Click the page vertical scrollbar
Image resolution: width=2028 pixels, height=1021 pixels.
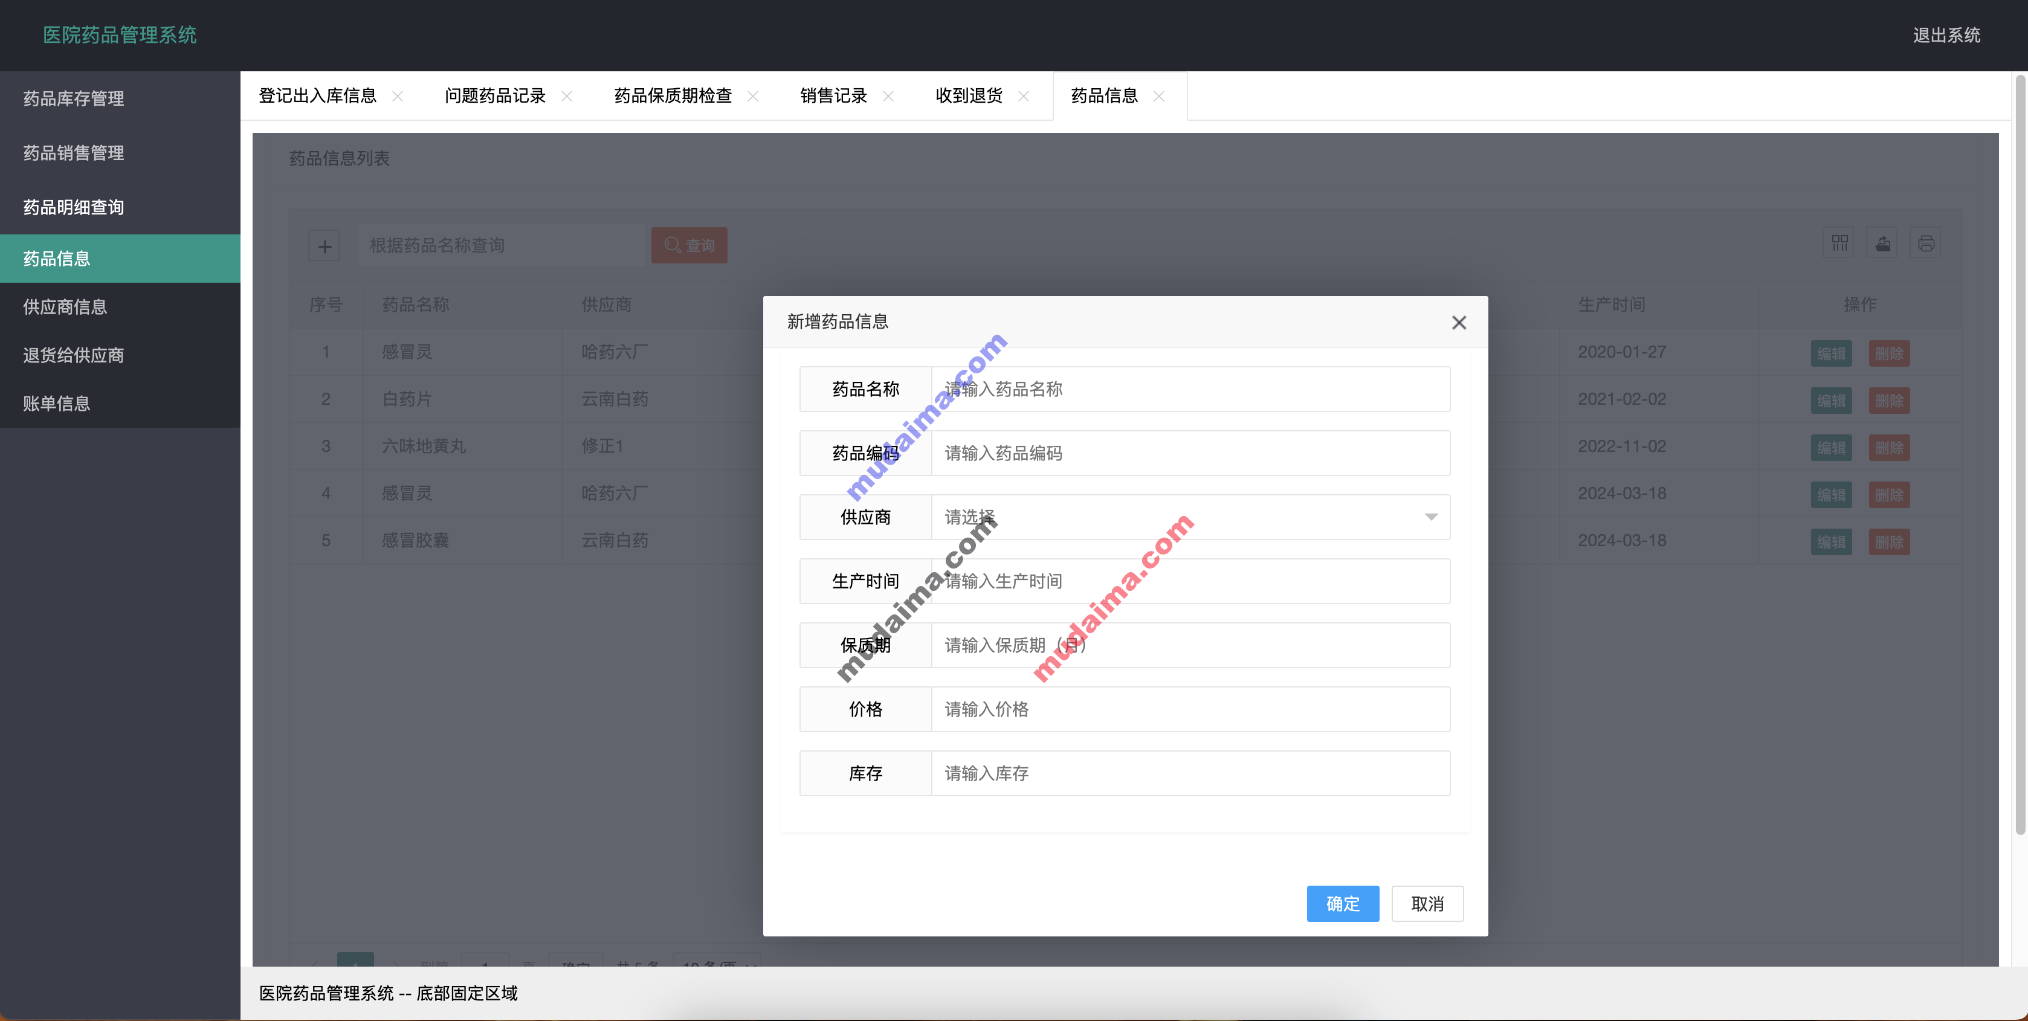point(2020,455)
